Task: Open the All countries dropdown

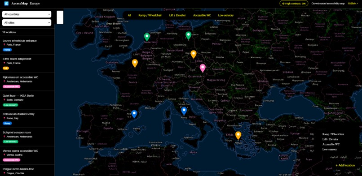Action: tap(27, 14)
